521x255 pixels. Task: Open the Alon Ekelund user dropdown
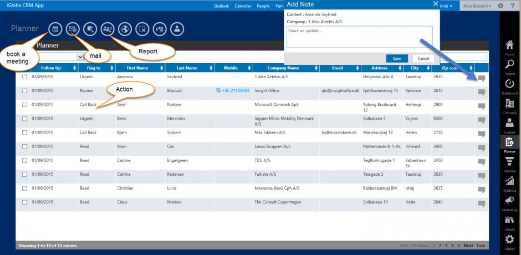[477, 6]
